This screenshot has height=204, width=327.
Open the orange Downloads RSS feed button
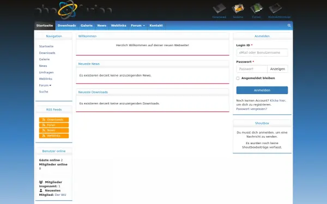click(54, 120)
